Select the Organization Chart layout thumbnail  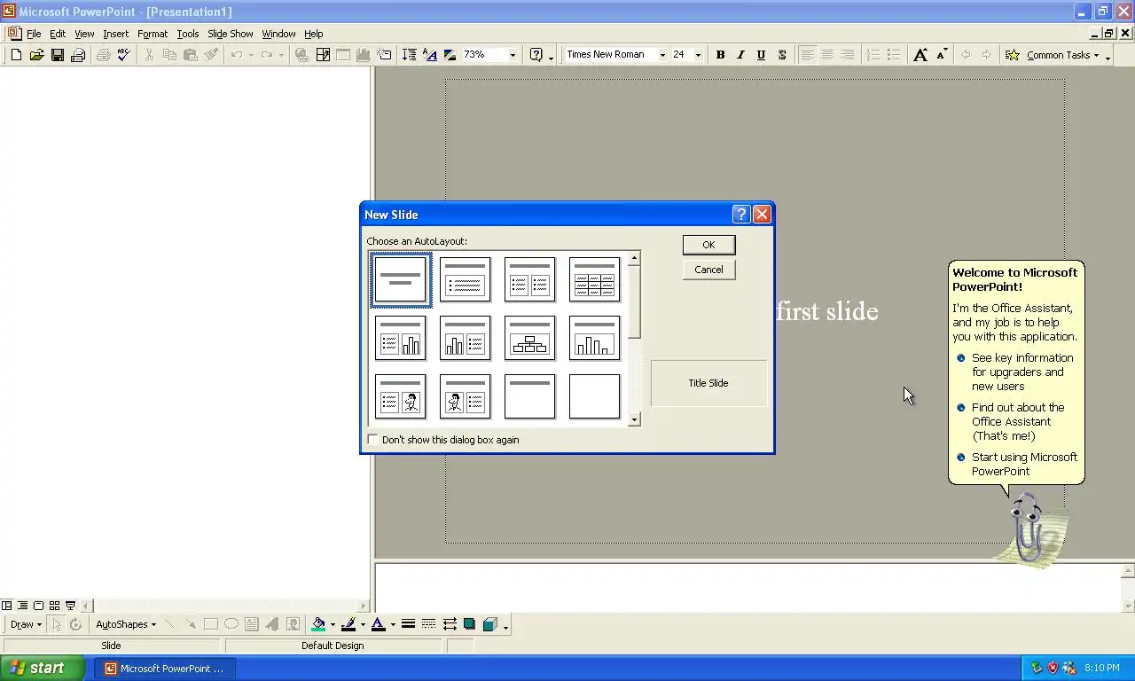point(530,338)
